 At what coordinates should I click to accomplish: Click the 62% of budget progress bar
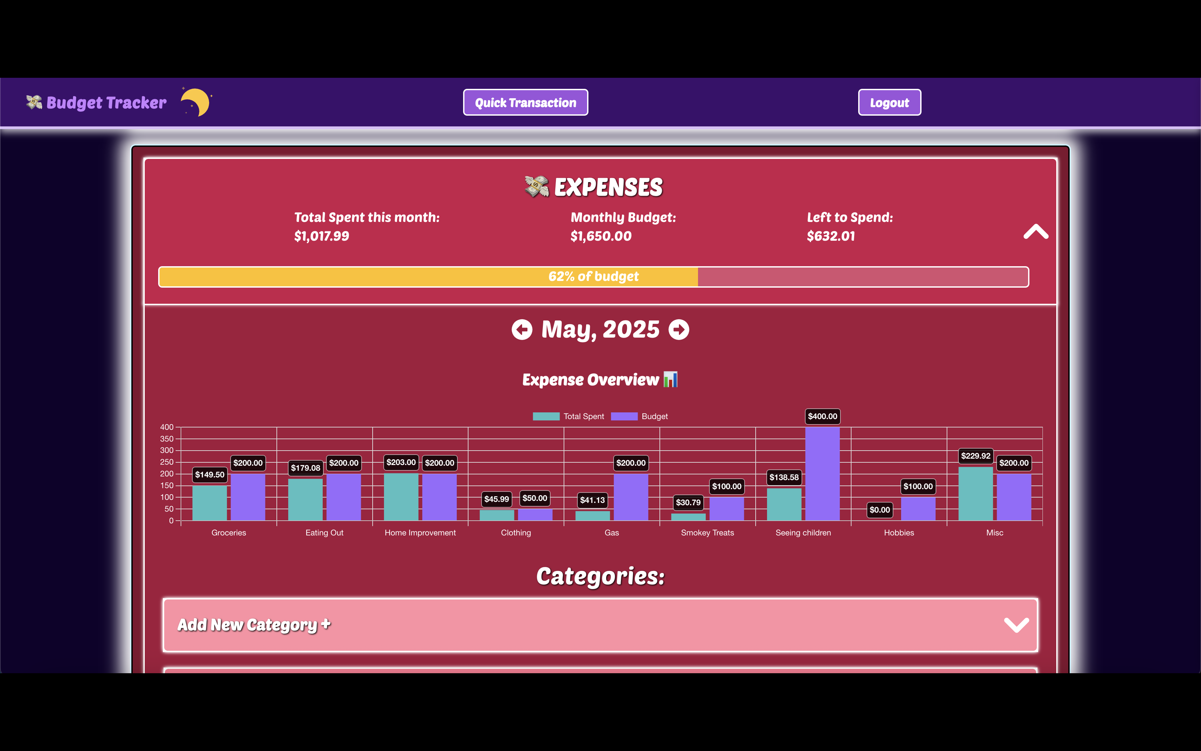point(593,277)
